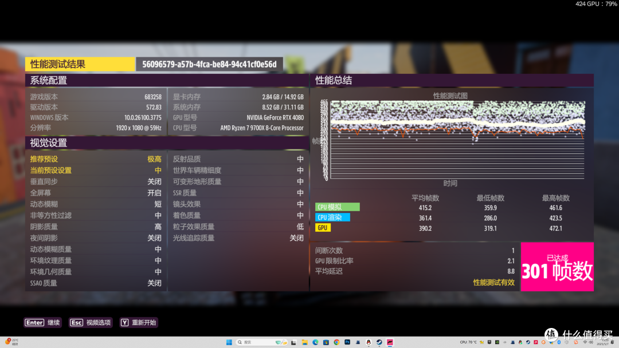Select the 当前预设设置 中 row

click(x=96, y=170)
